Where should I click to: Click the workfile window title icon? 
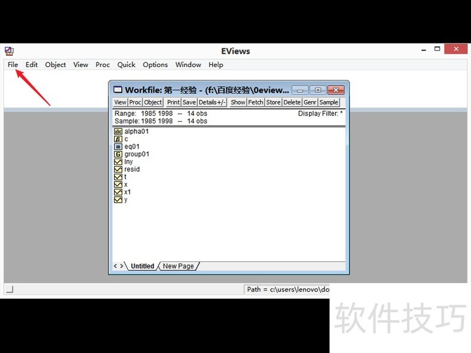[118, 90]
